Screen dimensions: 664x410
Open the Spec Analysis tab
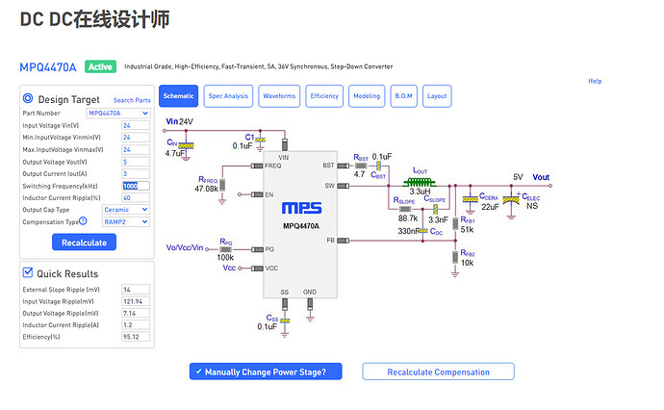(x=228, y=96)
